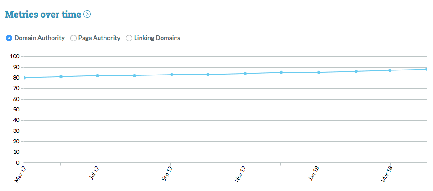Select the Jul 17 data point on the chart

tap(98, 75)
